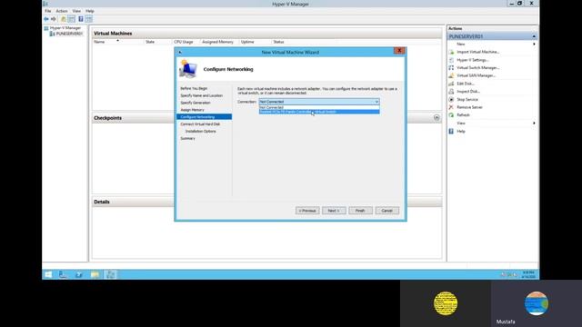Toggle the console tree toolbar icon
582x327 pixels.
(72, 19)
